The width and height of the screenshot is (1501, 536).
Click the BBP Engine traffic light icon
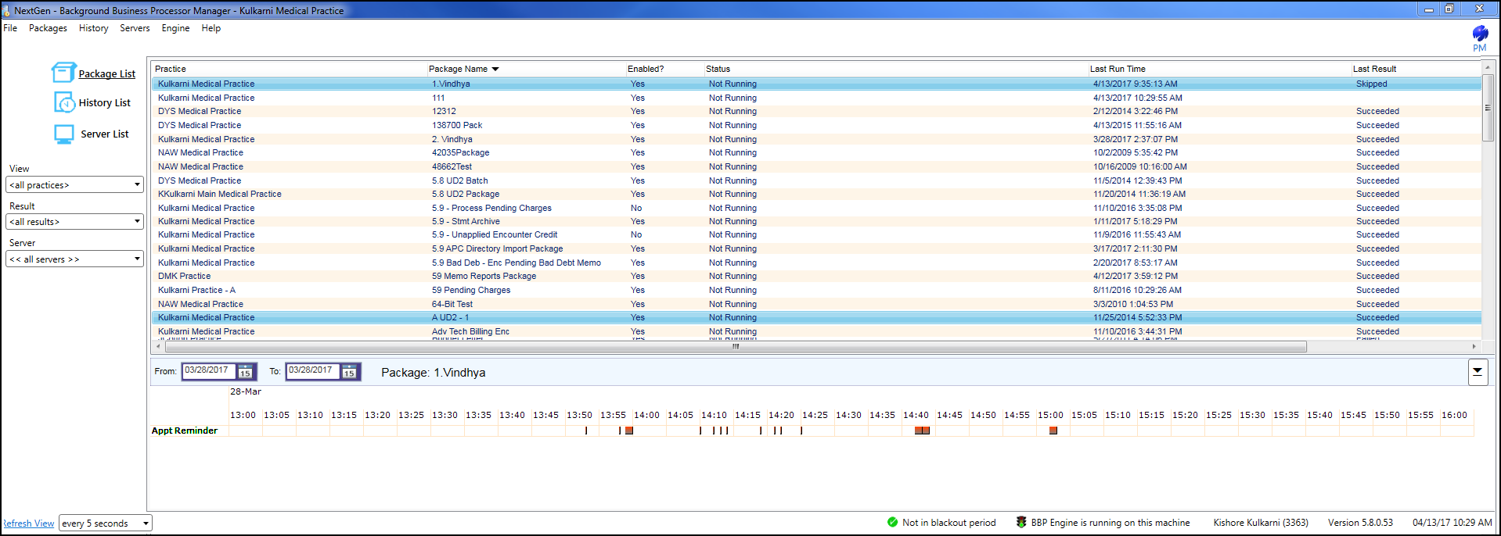pos(1021,522)
